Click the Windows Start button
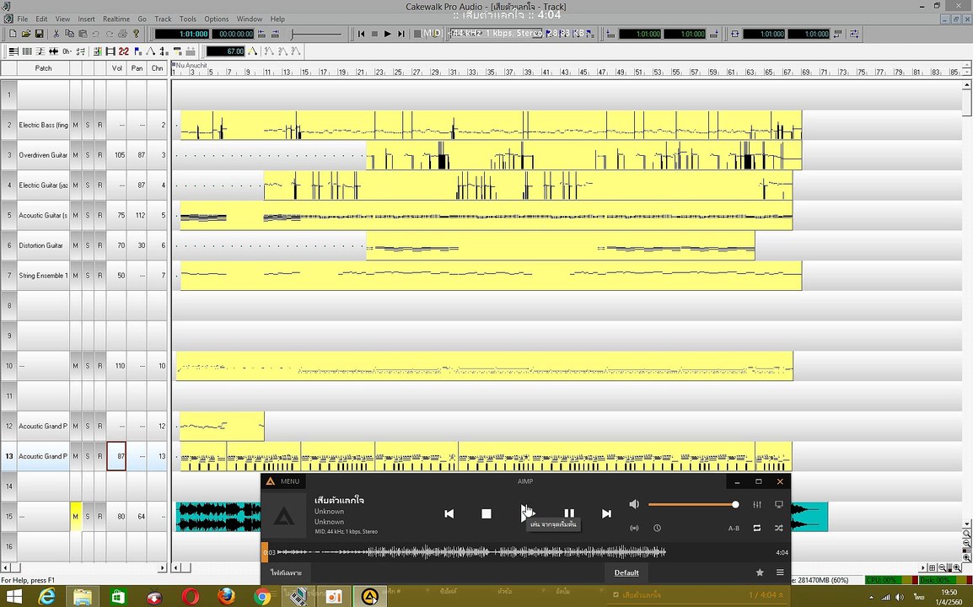This screenshot has height=607, width=973. (13, 596)
